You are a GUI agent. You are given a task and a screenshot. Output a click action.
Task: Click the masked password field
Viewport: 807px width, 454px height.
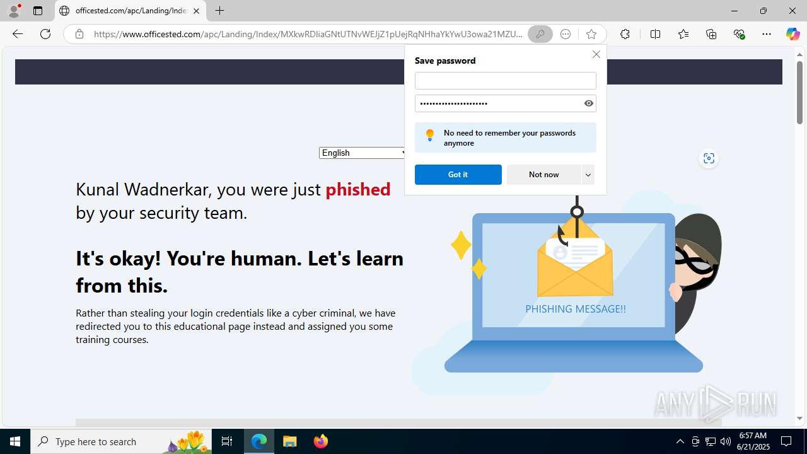498,103
